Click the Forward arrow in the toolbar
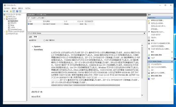 coord(7,11)
